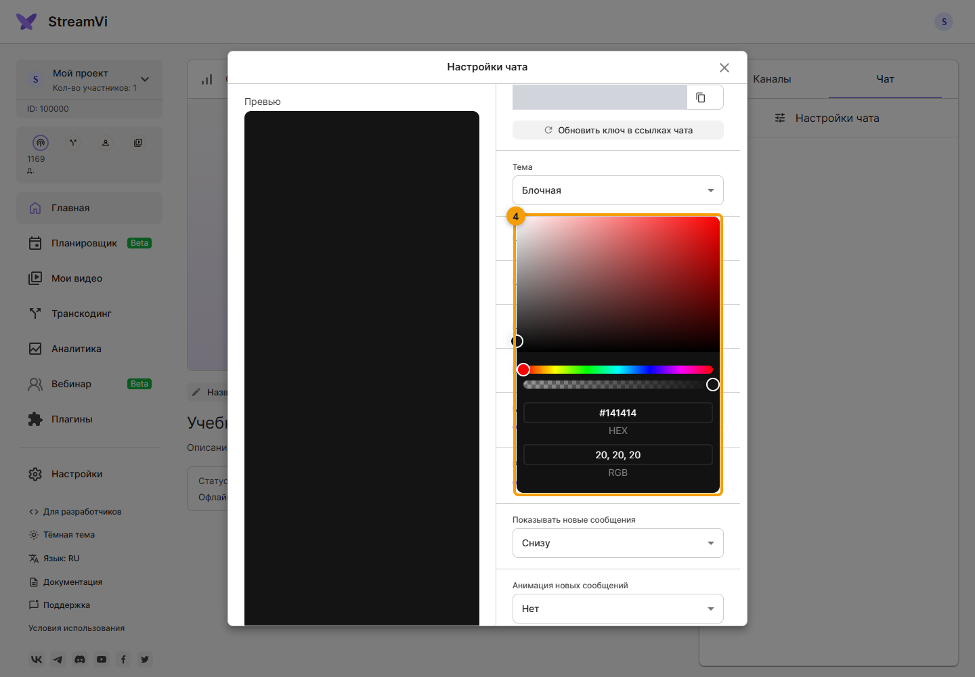The image size is (975, 677).
Task: Switch to the Чат tab
Action: click(885, 79)
